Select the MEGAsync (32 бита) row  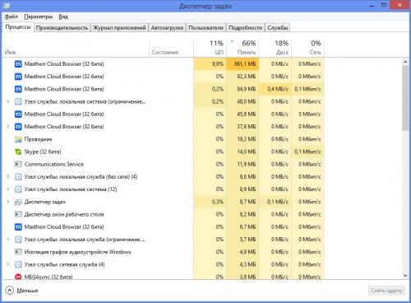163,277
